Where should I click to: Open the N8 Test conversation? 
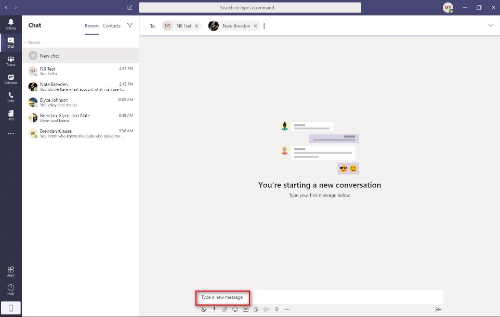tap(81, 71)
